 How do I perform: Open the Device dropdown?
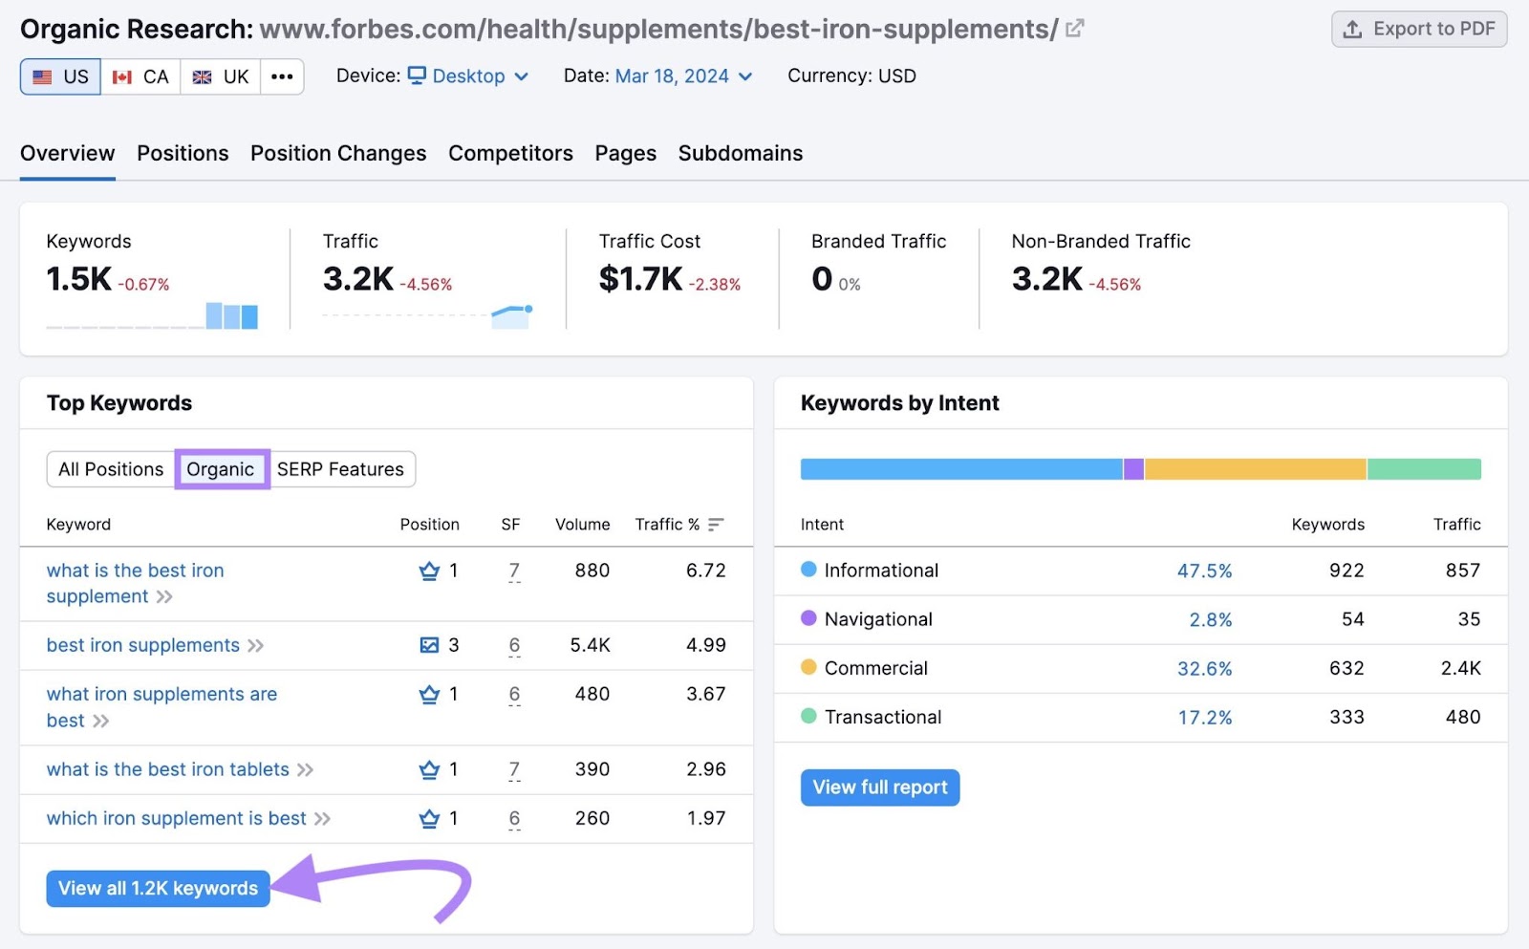point(467,75)
